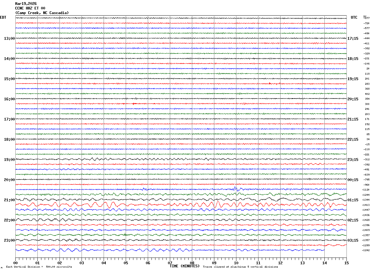
Task: Click minute tick label 12 on the axis
Action: pyautogui.click(x=280, y=263)
